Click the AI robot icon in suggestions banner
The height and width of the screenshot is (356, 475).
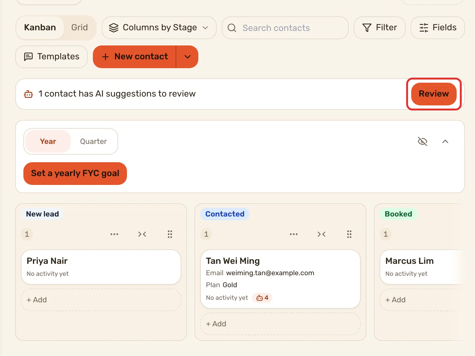point(28,94)
